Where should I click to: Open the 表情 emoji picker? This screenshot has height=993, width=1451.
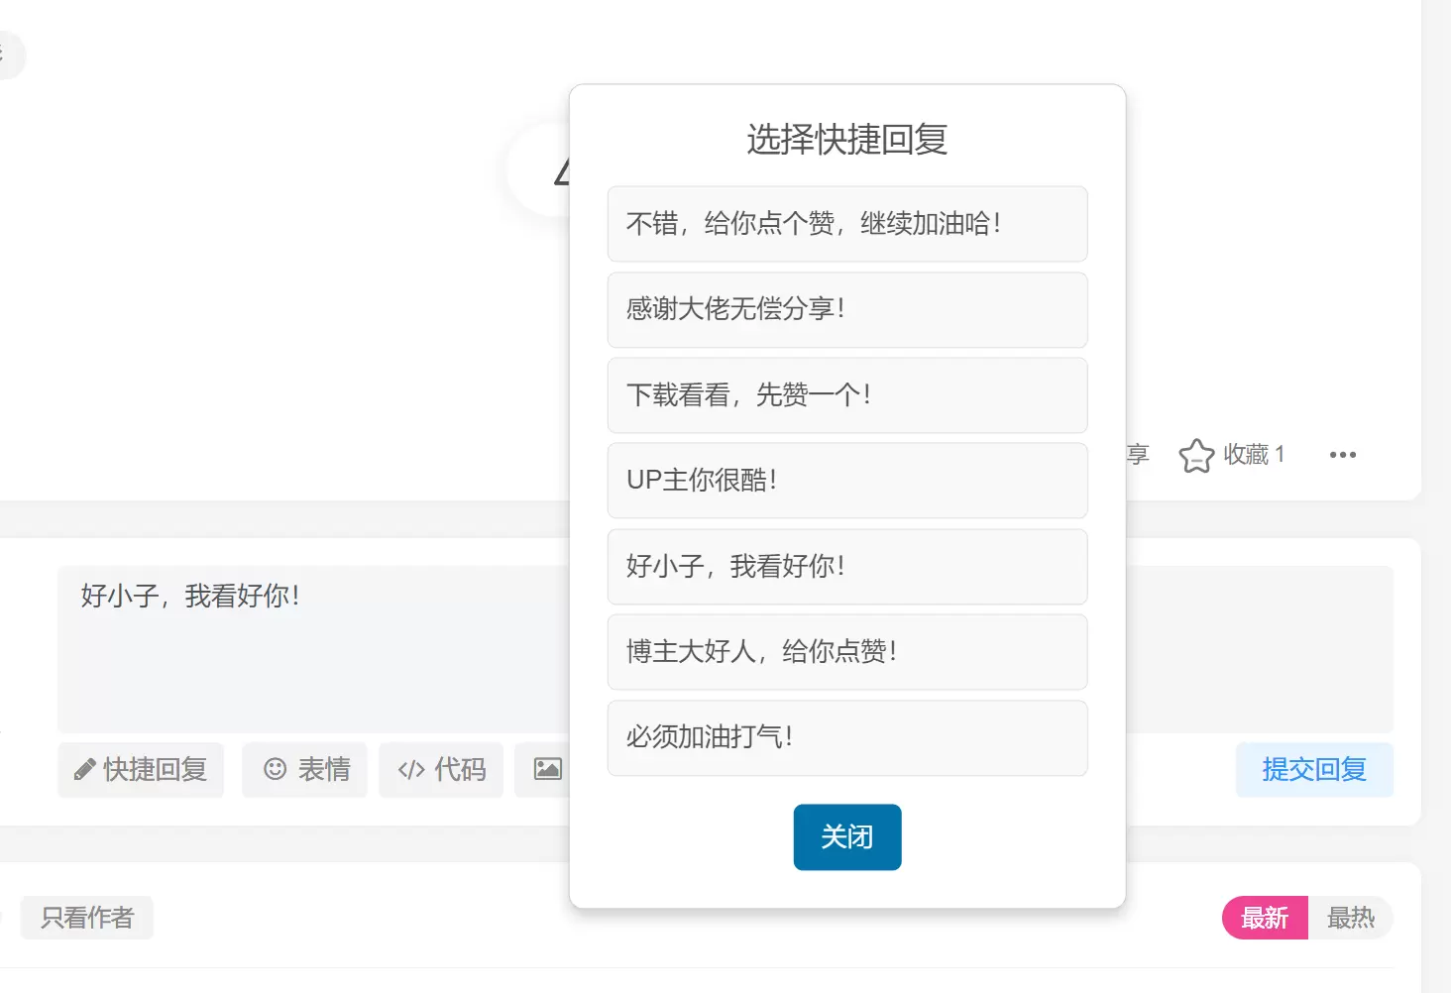tap(305, 770)
